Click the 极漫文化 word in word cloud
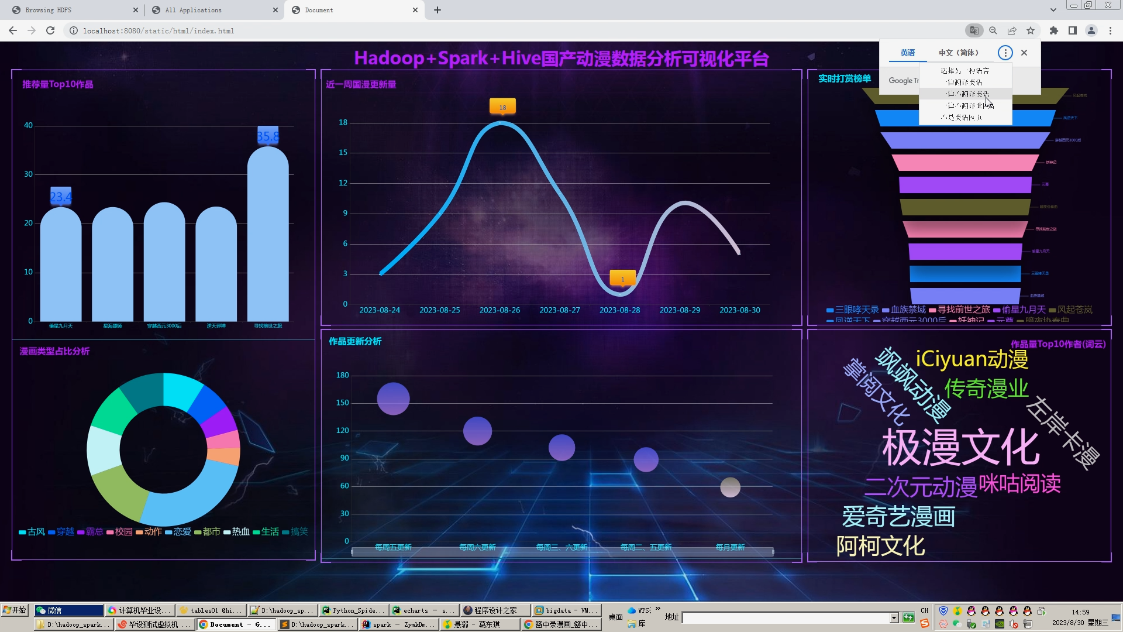 point(960,448)
